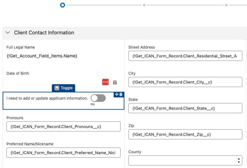
Task: Click the Street Address field label
Action: (142, 47)
